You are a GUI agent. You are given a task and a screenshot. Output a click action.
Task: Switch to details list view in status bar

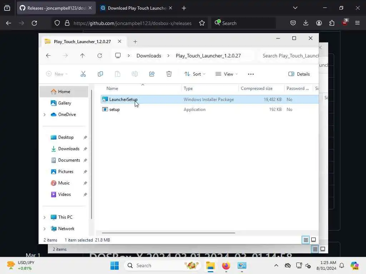pos(306,240)
